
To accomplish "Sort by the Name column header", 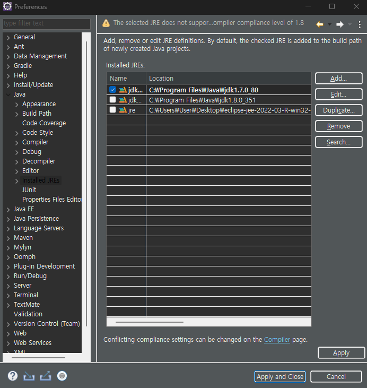I will pos(126,79).
